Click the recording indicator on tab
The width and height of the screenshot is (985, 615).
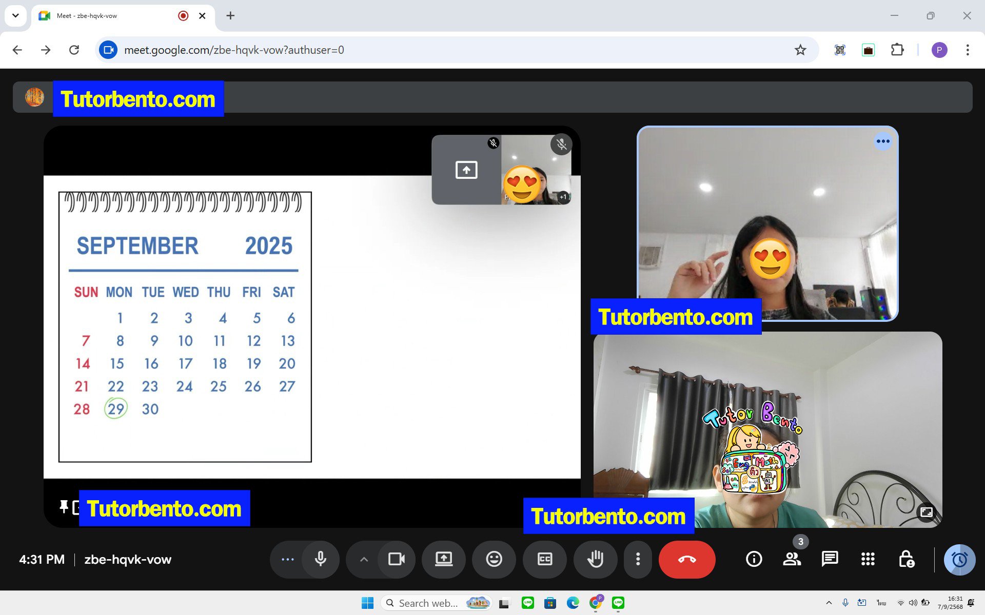point(183,16)
